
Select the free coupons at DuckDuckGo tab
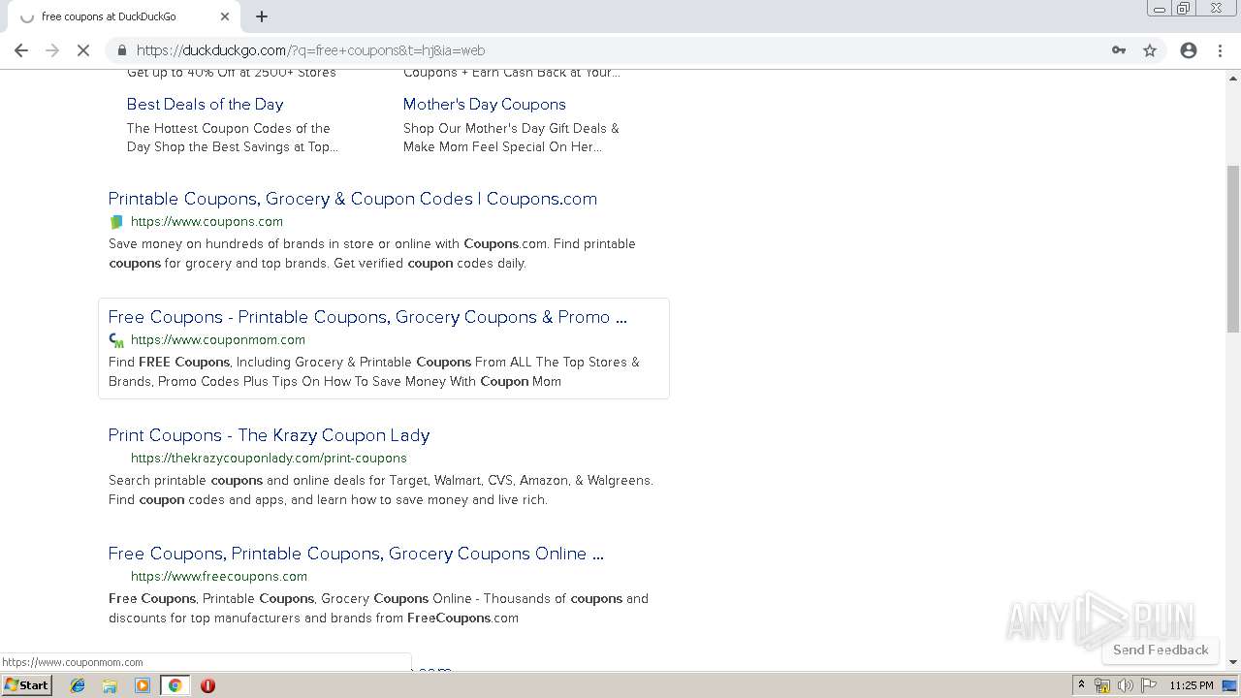click(123, 16)
